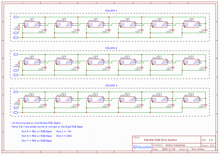Select the port 1 flag in Column 2

[x=16, y=54]
